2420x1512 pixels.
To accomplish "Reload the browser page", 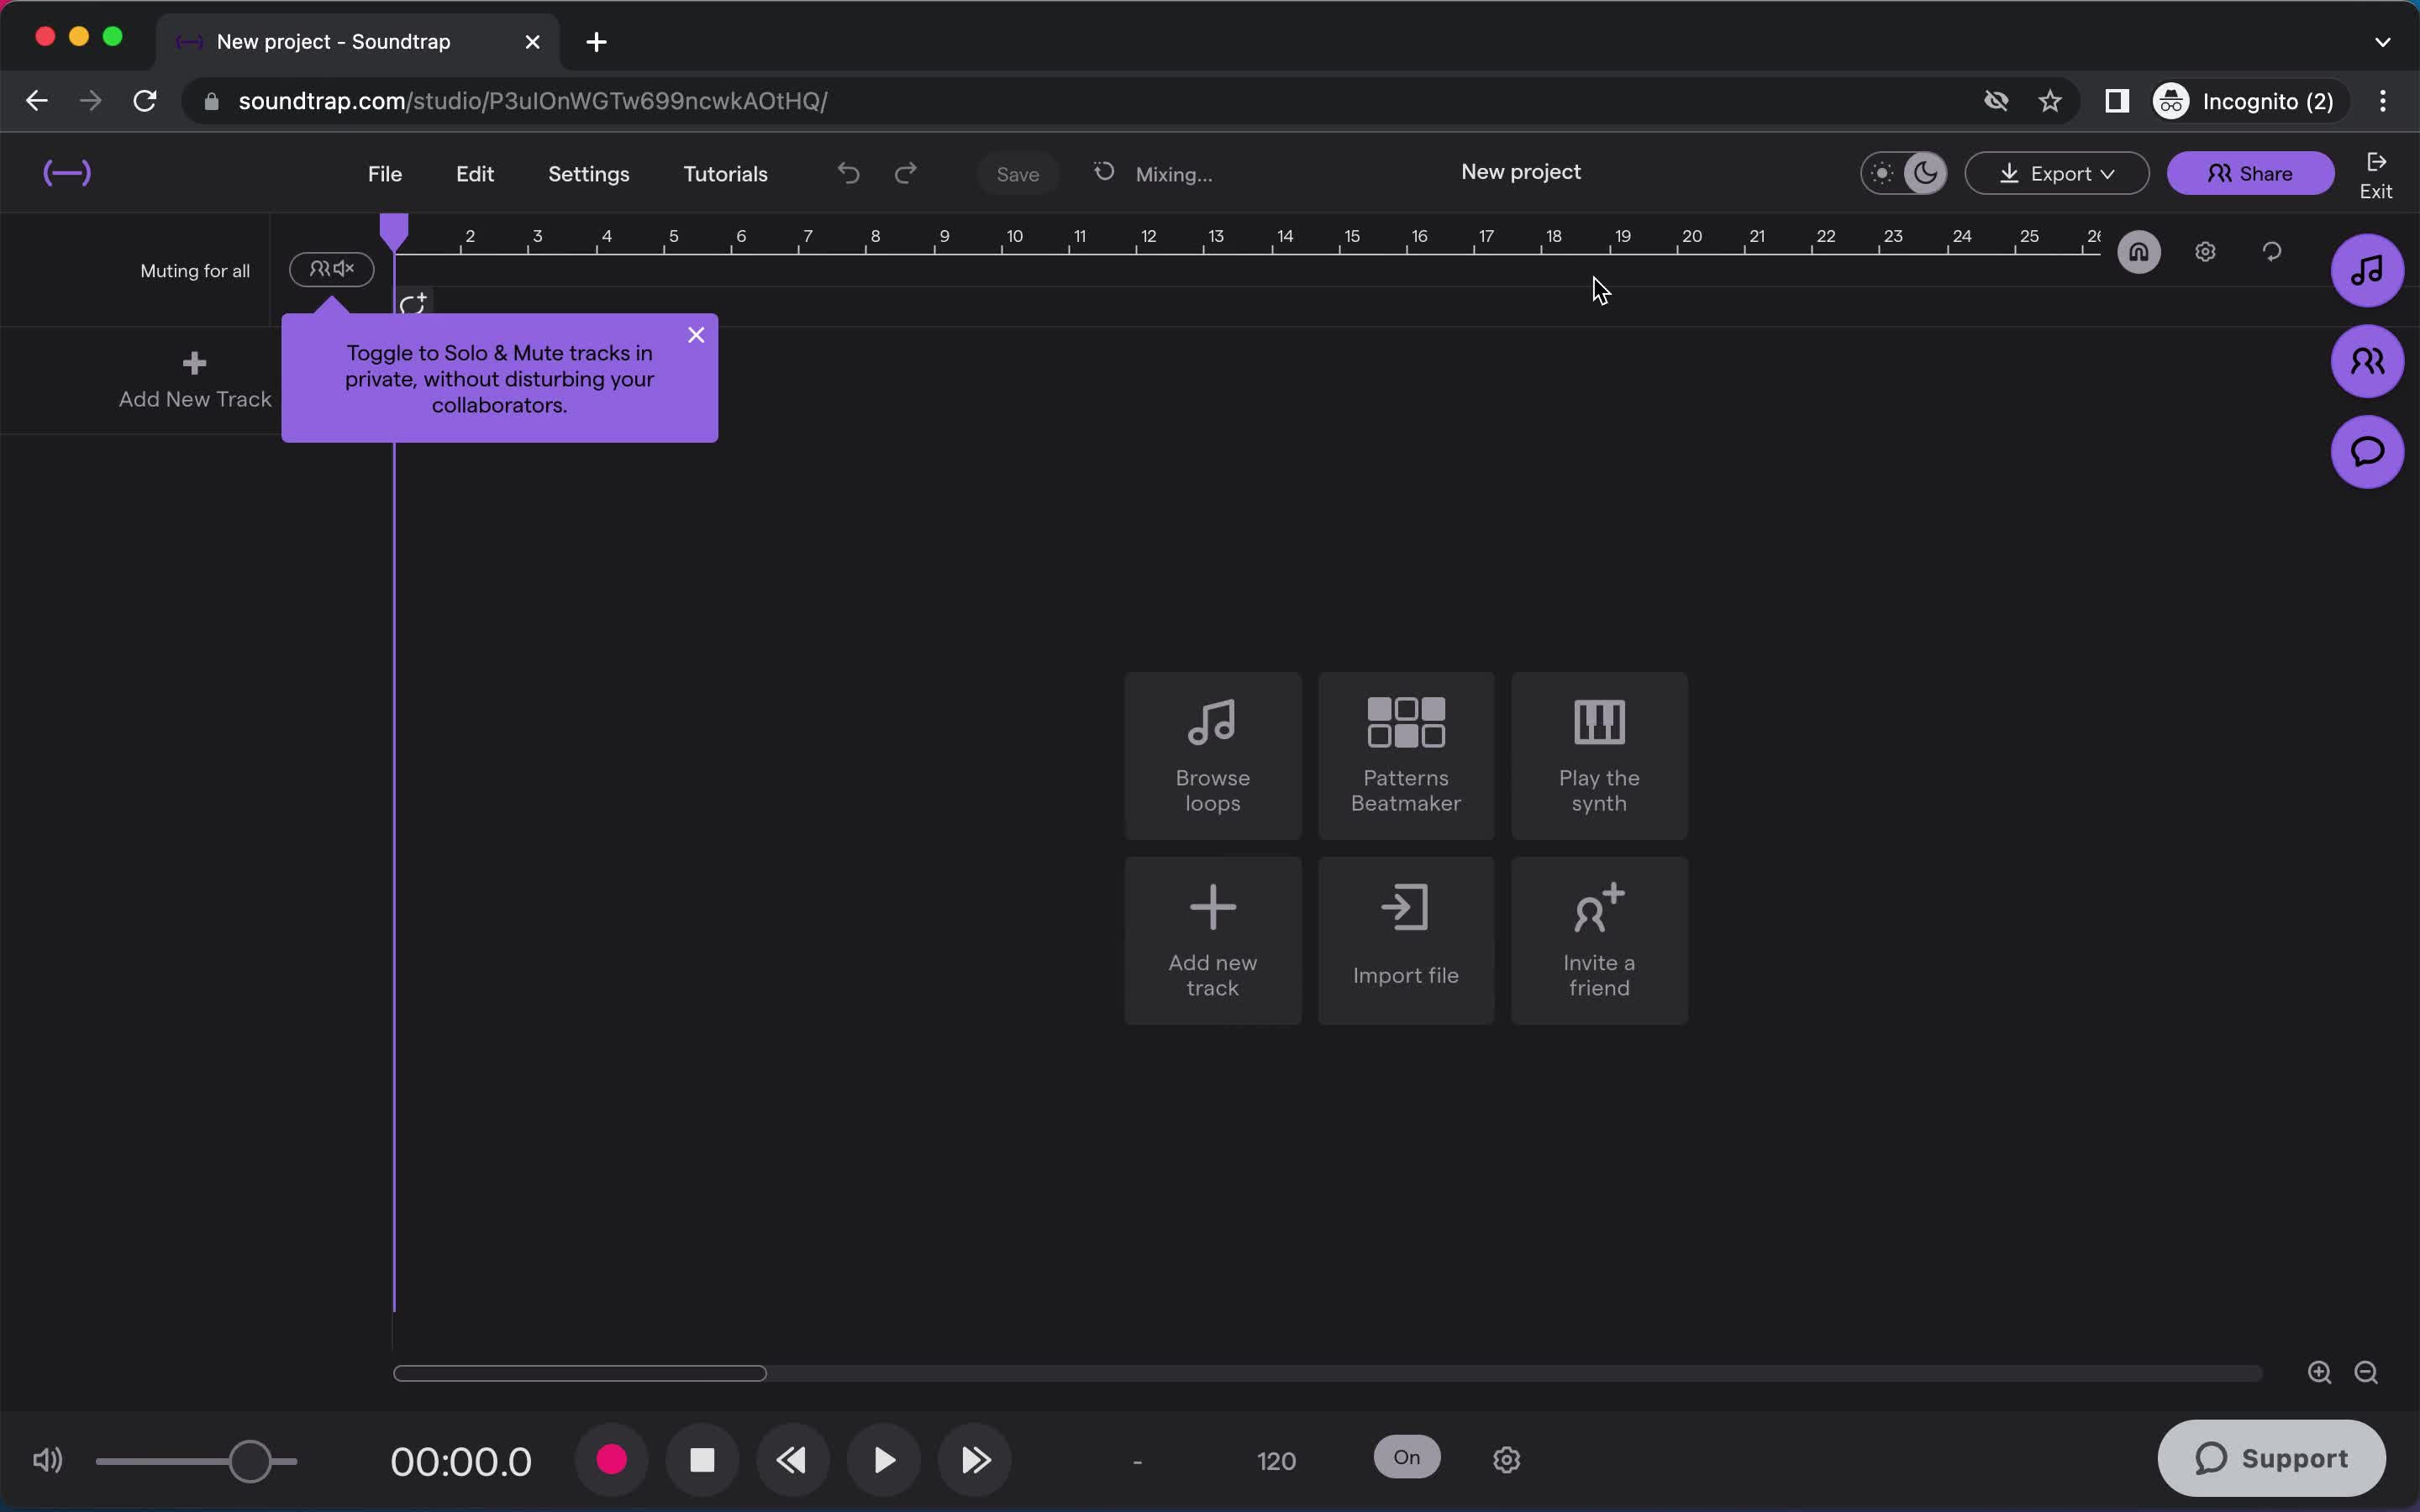I will [145, 101].
